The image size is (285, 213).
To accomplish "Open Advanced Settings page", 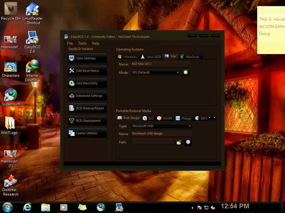I will coord(87,96).
